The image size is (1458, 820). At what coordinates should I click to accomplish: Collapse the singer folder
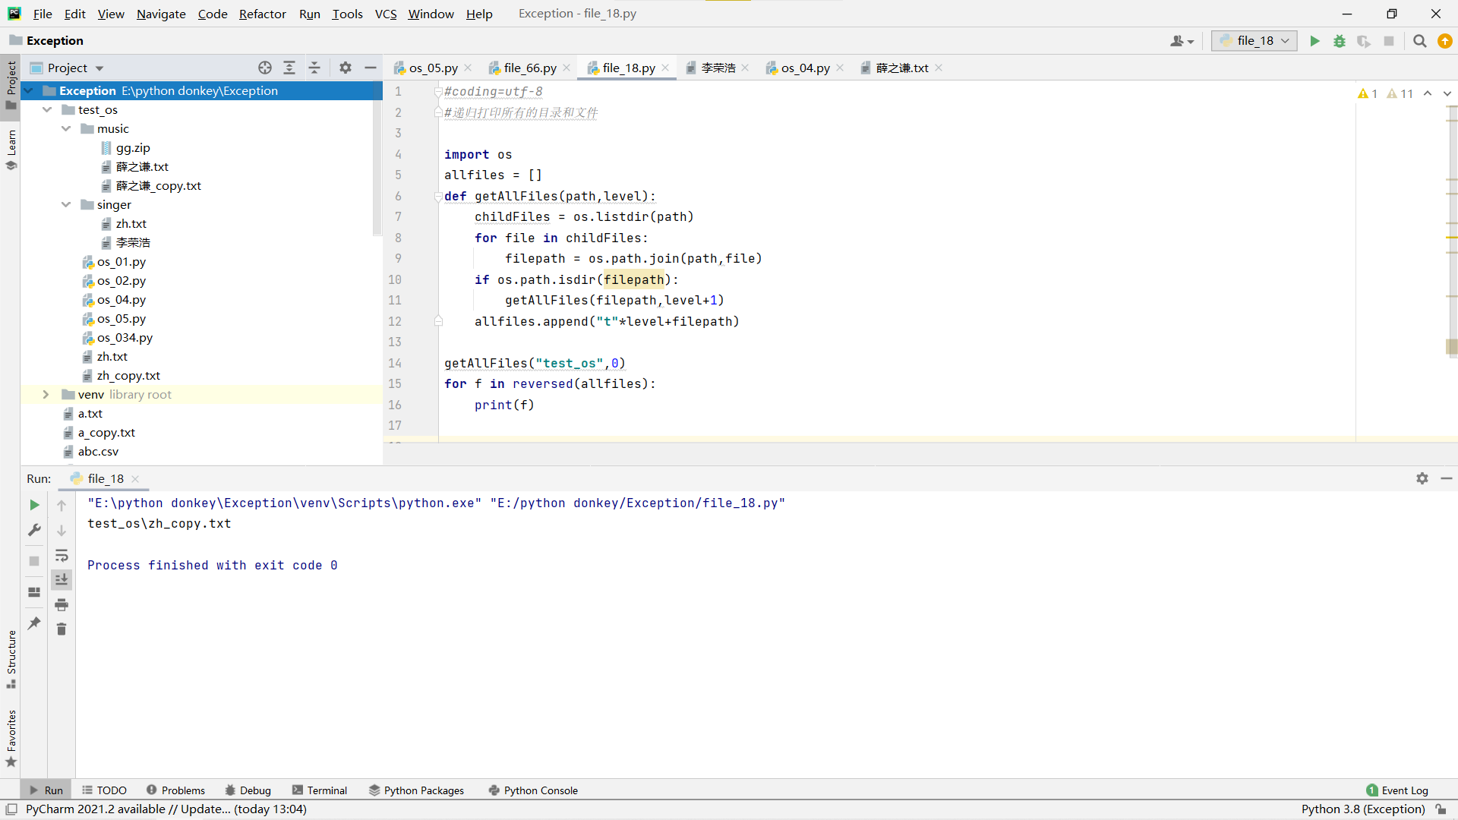[66, 204]
